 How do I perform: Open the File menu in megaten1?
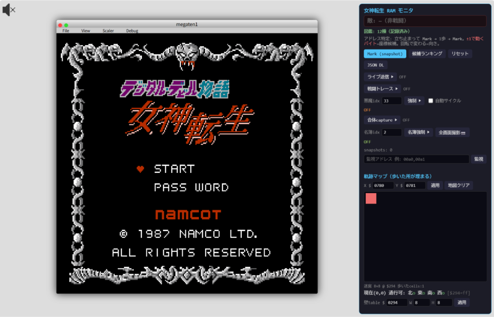66,31
